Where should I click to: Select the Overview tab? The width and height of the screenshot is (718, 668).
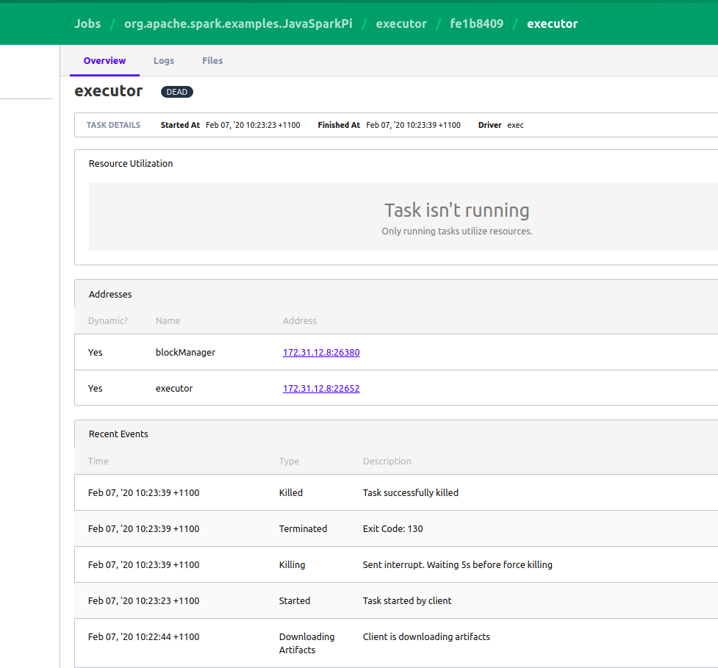tap(104, 60)
